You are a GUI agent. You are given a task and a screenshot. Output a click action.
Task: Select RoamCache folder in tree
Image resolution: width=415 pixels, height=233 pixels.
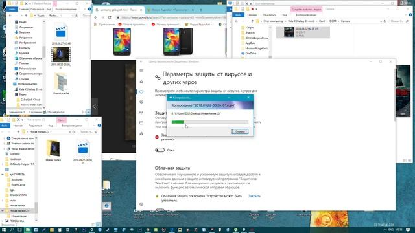[x=16, y=185]
